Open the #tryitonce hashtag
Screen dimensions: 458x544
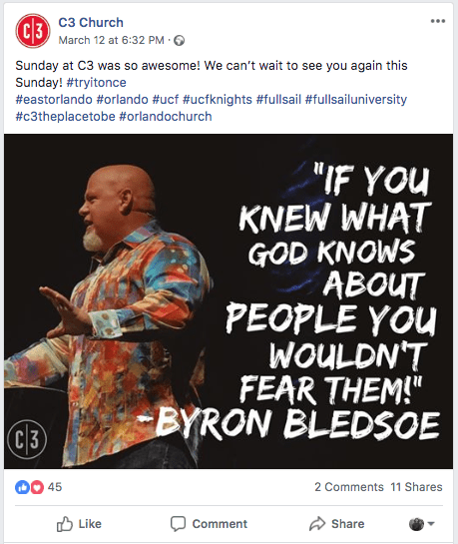pos(97,83)
